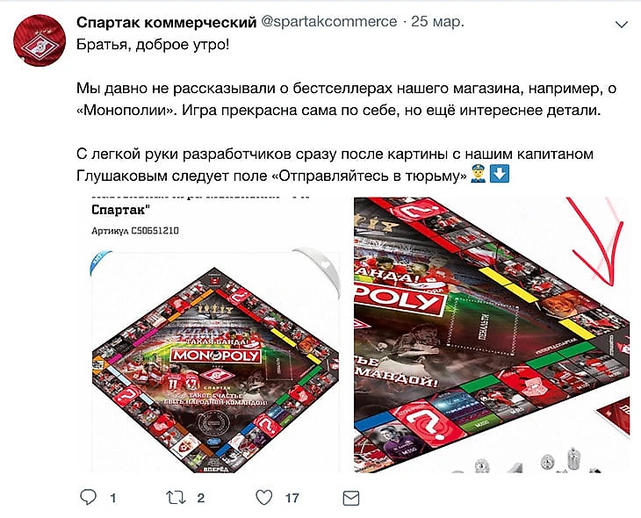Click the red hand-drawn arrow on the right image

(596, 242)
